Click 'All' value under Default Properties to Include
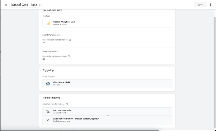The image size is (216, 131). tap(44, 59)
